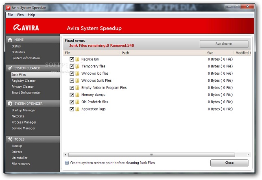
Task: Click the Memory dumps label
Action: click(x=93, y=95)
